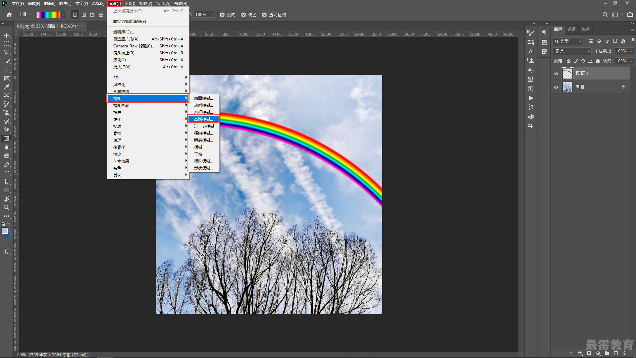Hide the 图层 1 layer visibility
The height and width of the screenshot is (358, 636).
coord(556,74)
